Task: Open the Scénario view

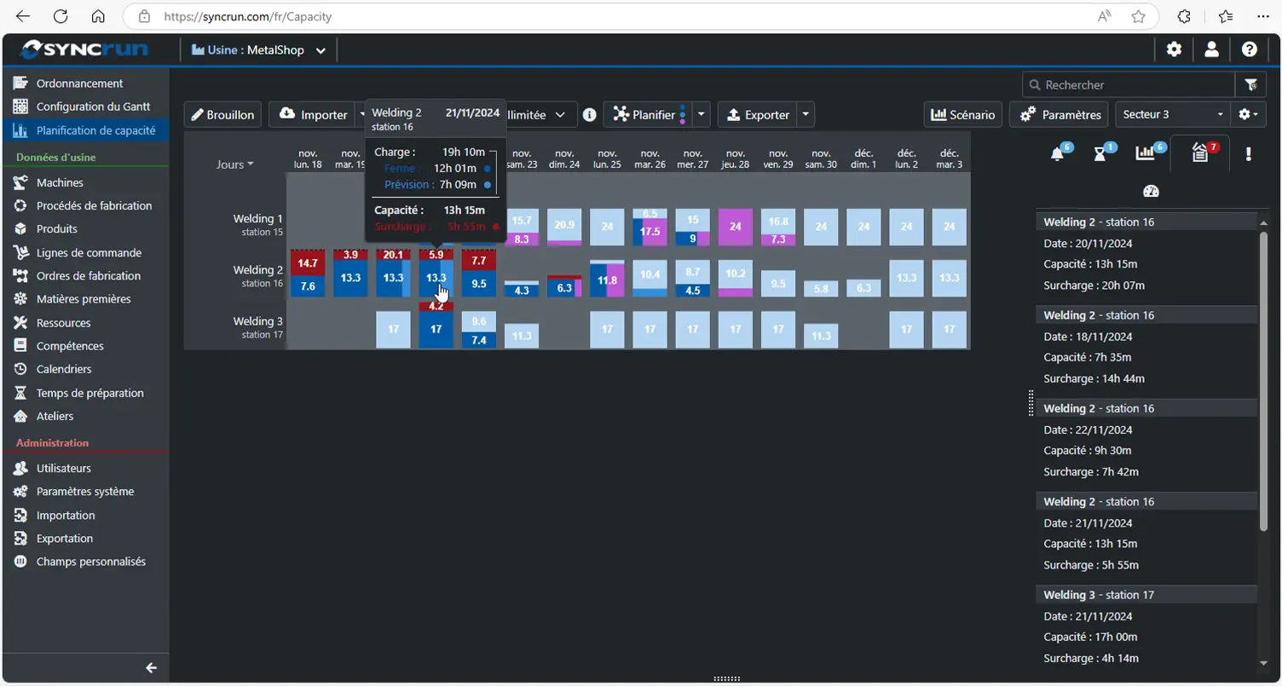Action: [x=962, y=114]
